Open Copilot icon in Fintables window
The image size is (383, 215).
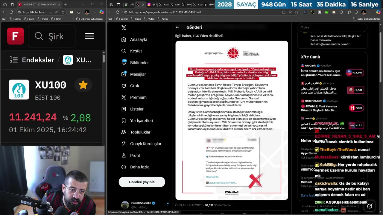[x=101, y=12]
